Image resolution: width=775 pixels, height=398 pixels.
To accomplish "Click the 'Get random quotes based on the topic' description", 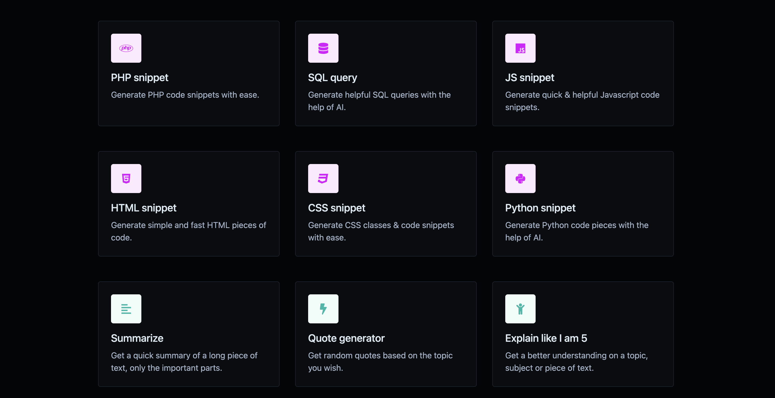I will 380,356.
